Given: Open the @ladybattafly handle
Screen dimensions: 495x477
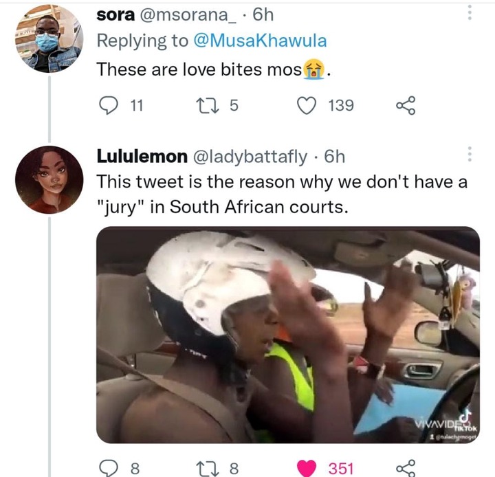Looking at the screenshot, I should [250, 156].
